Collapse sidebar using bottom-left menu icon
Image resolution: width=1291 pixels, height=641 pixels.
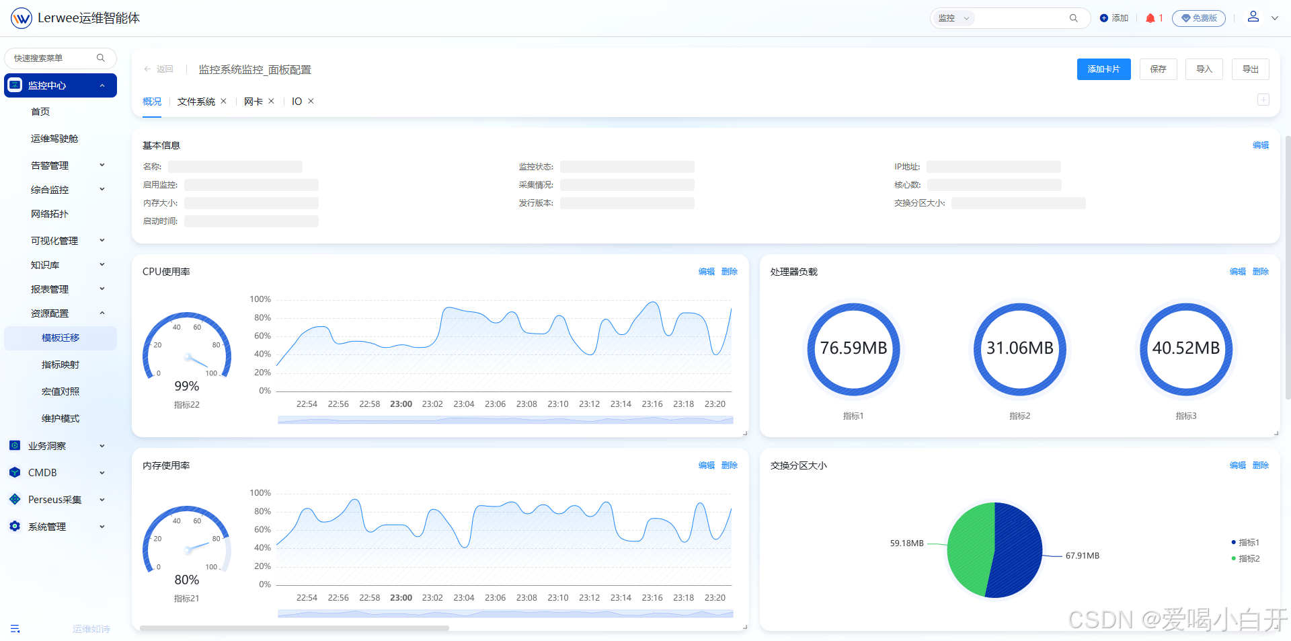[x=15, y=629]
